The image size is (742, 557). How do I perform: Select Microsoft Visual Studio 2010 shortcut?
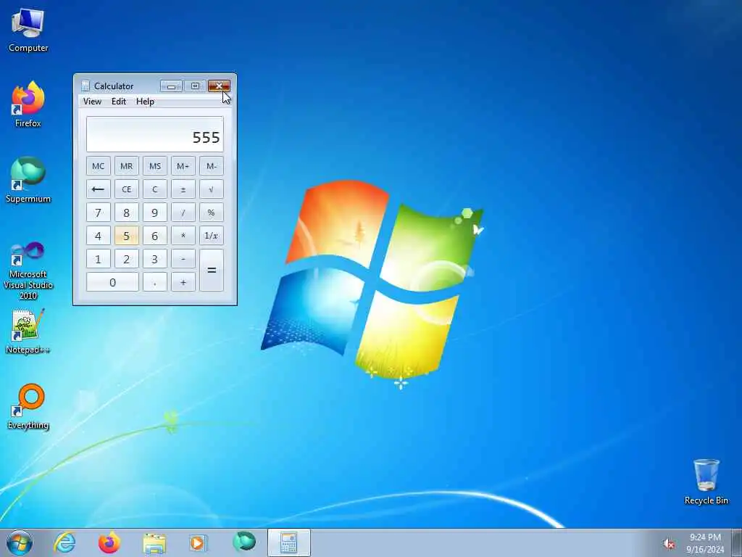coord(28,271)
